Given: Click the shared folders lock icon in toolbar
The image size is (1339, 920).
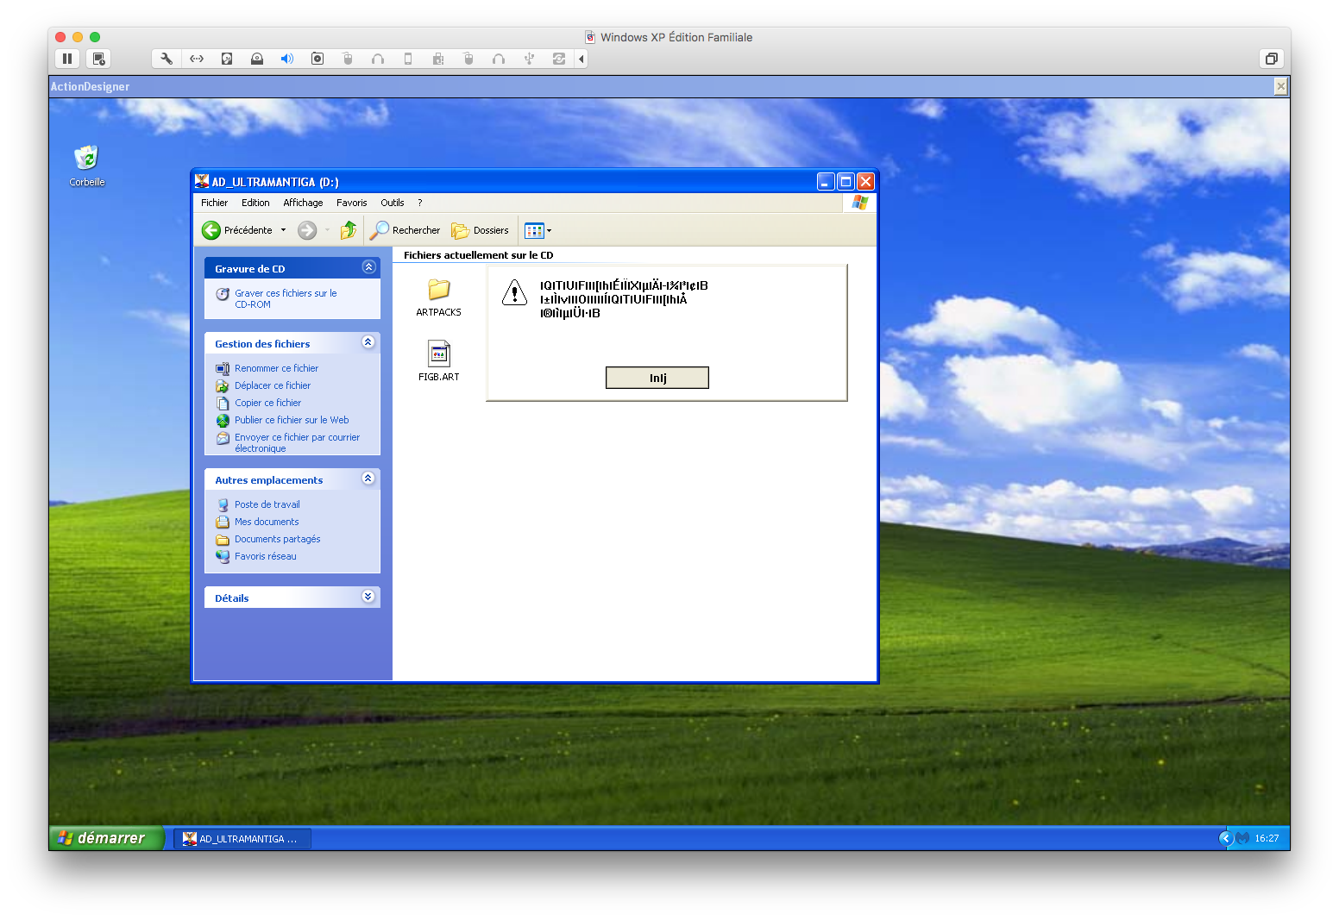Looking at the screenshot, I should 438,59.
